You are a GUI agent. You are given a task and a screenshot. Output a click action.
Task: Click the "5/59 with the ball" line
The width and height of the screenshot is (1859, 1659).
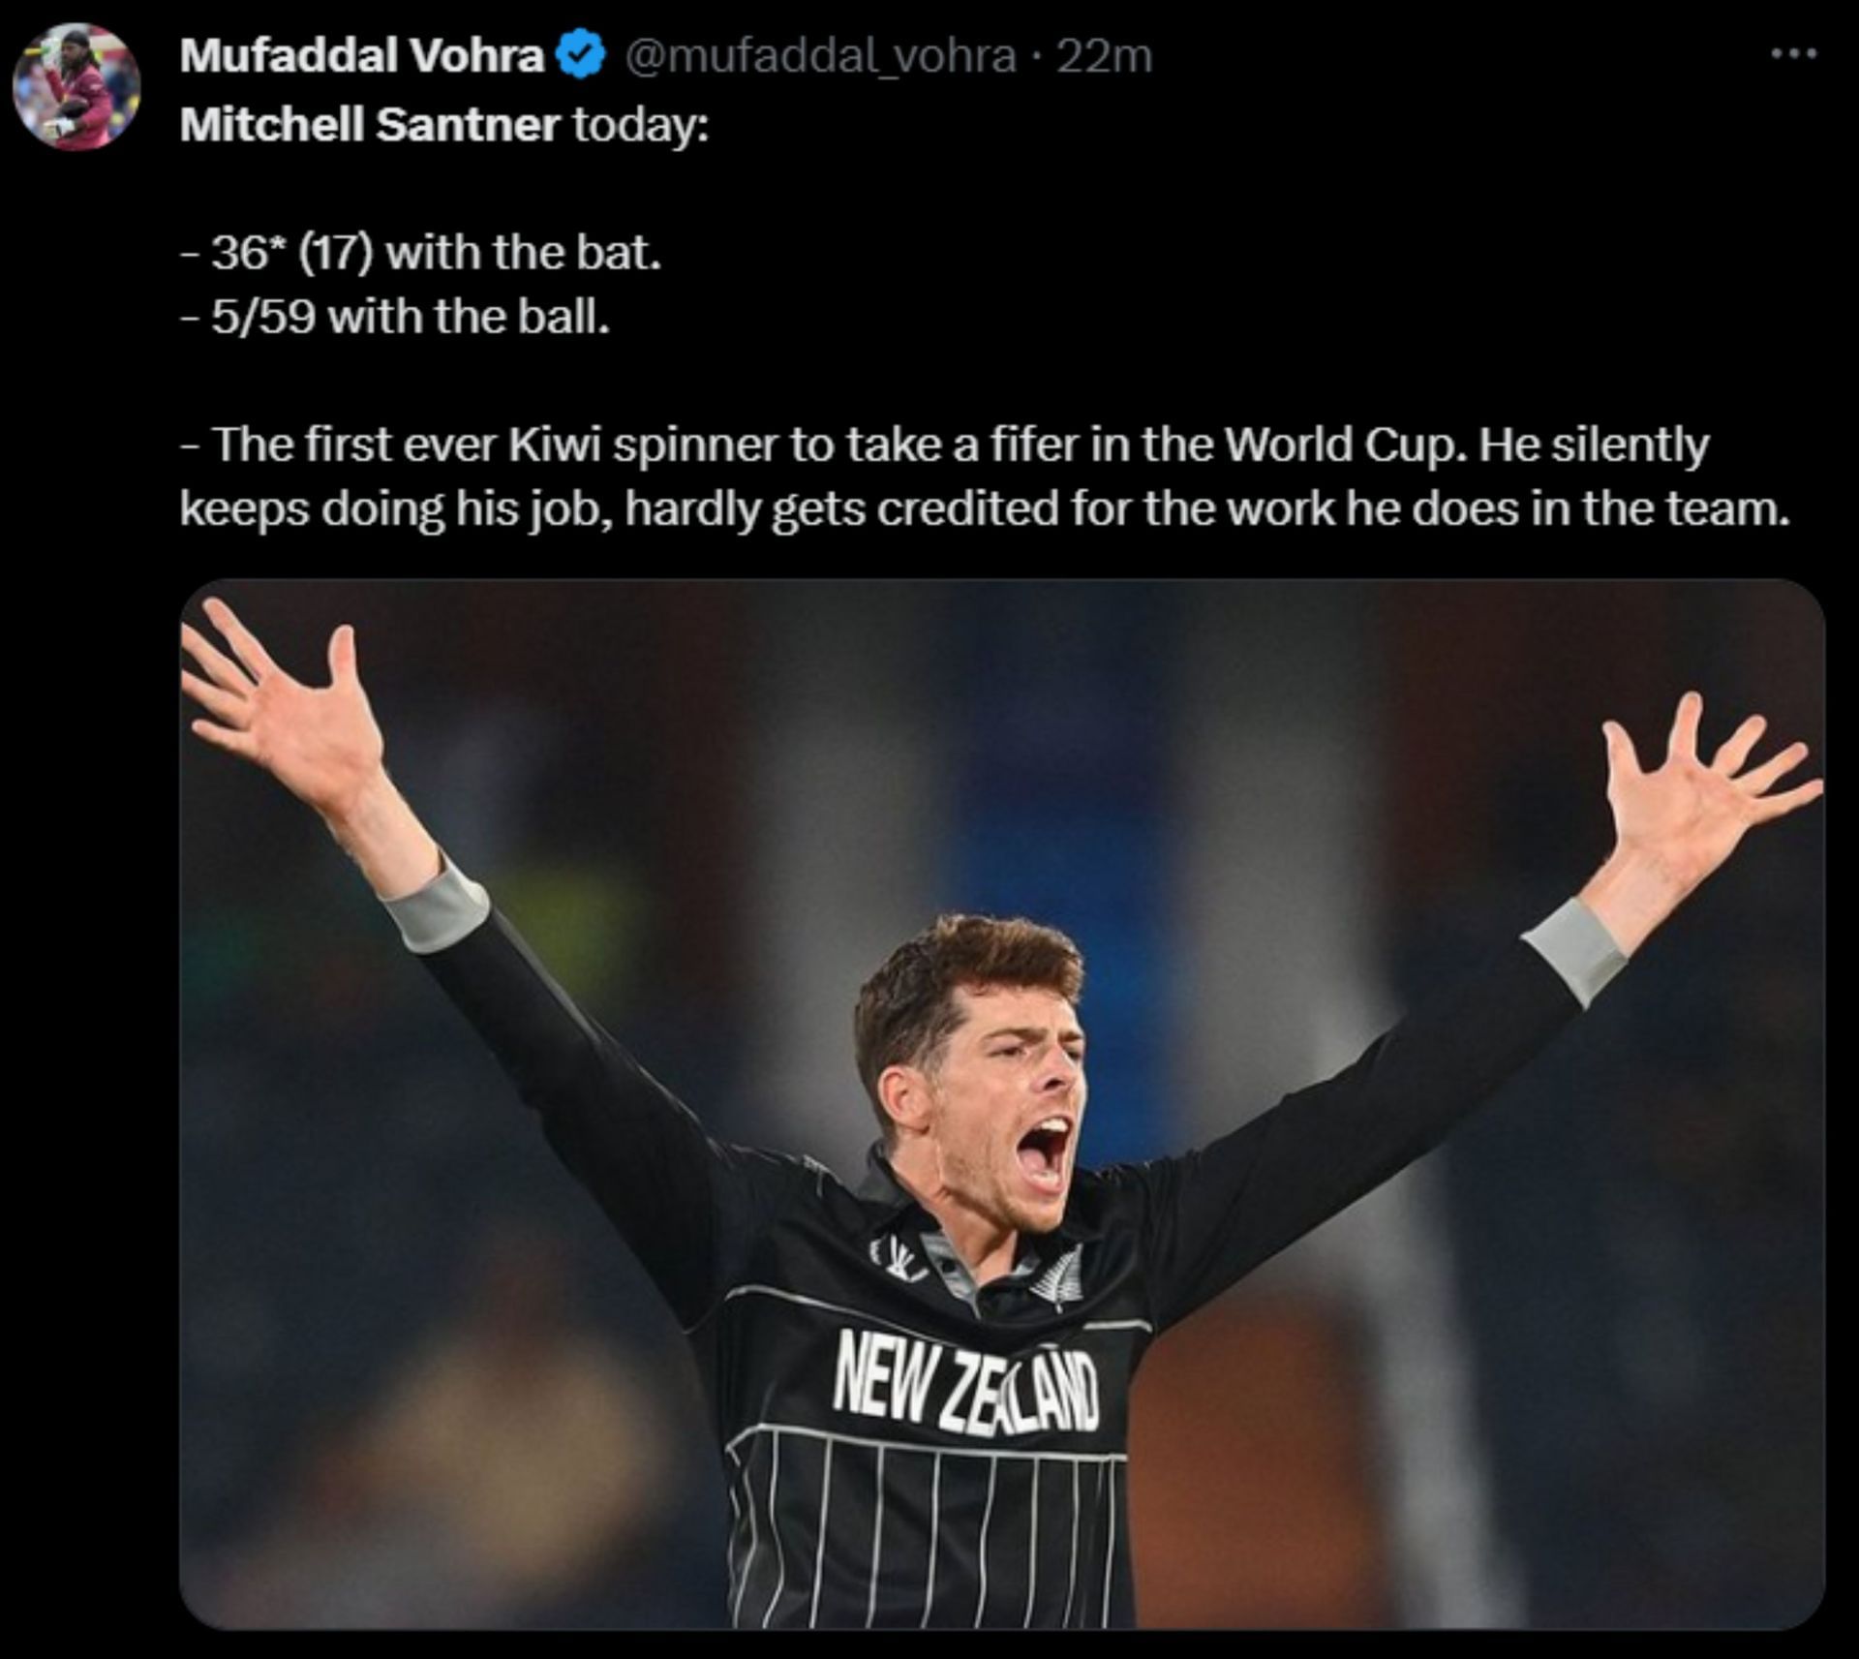click(395, 317)
